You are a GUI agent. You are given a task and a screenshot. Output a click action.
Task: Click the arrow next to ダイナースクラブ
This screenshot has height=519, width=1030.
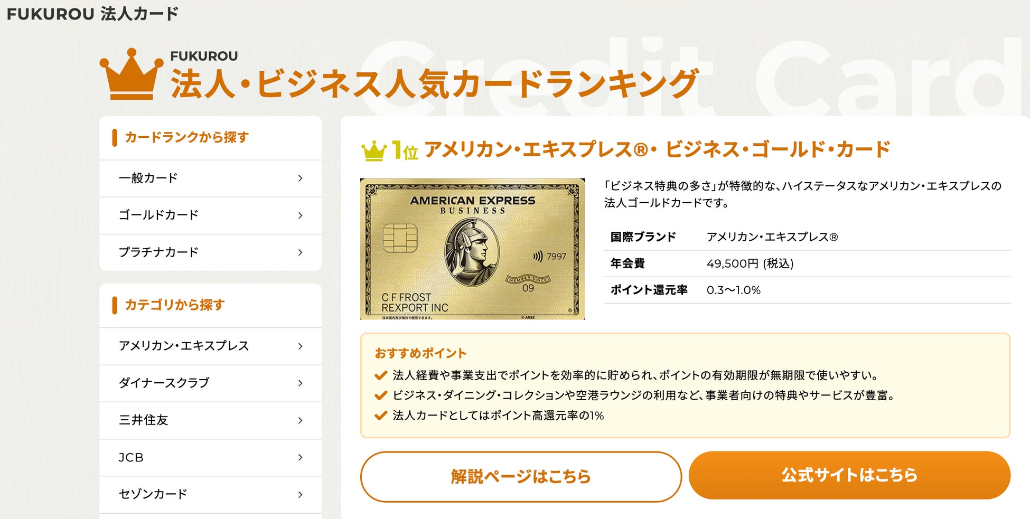(300, 383)
